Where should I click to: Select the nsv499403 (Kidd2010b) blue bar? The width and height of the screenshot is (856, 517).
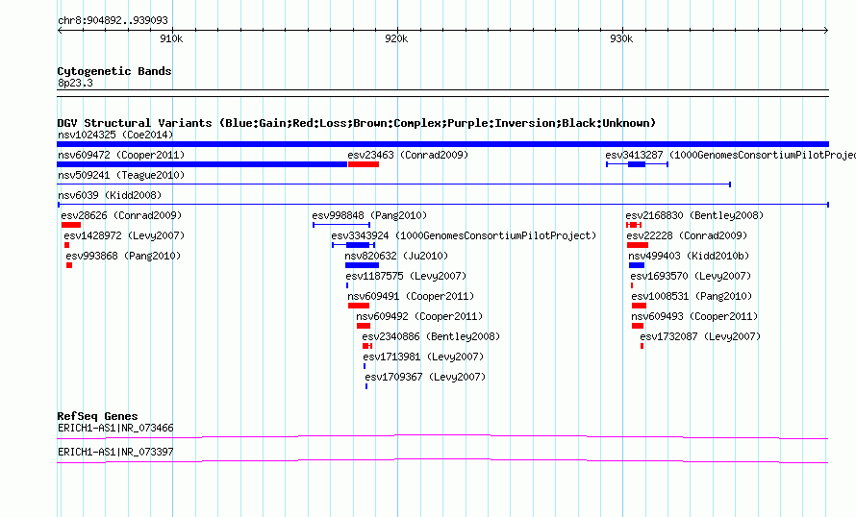pos(637,265)
